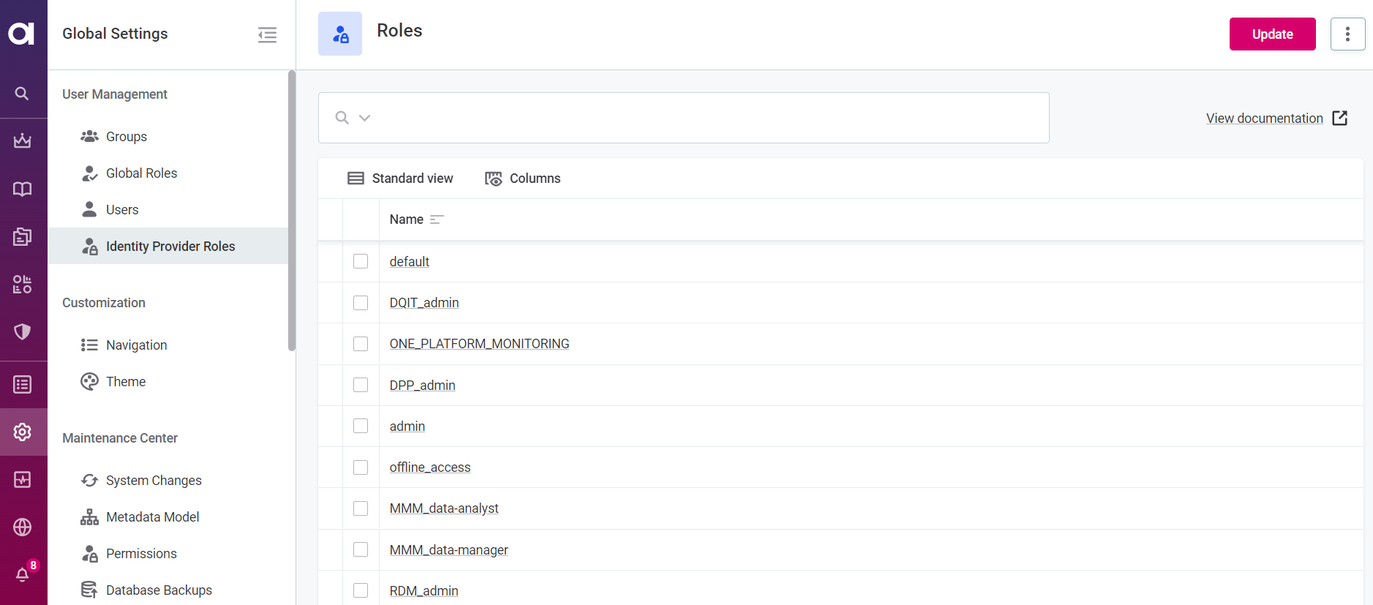This screenshot has width=1373, height=605.
Task: Open the globe icon in left rail
Action: tap(23, 527)
